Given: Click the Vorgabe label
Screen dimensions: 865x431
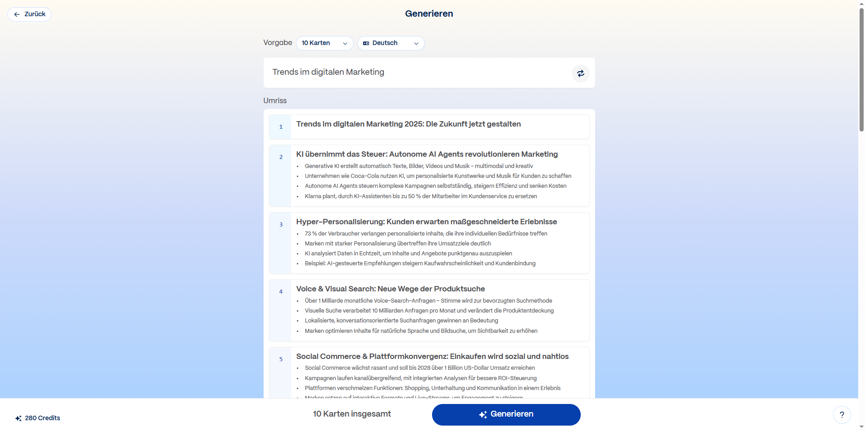Looking at the screenshot, I should tap(278, 43).
